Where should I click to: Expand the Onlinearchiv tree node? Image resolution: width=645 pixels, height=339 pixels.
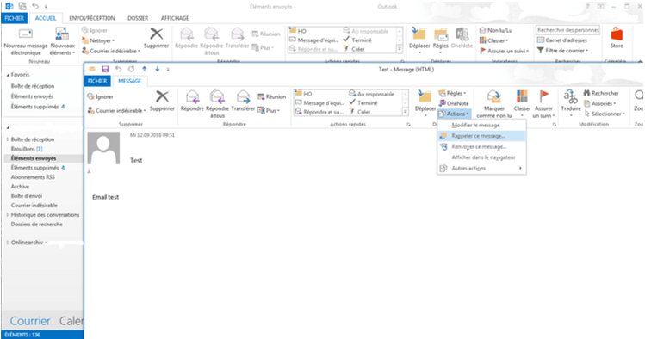point(8,243)
